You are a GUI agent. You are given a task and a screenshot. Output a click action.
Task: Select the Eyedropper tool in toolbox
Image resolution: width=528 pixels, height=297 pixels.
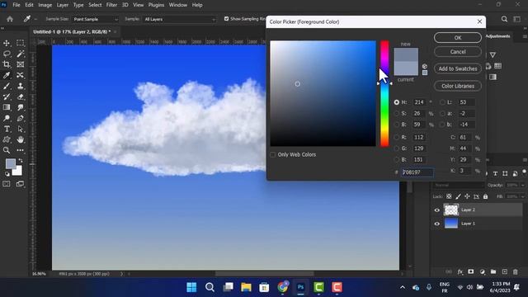(7, 75)
